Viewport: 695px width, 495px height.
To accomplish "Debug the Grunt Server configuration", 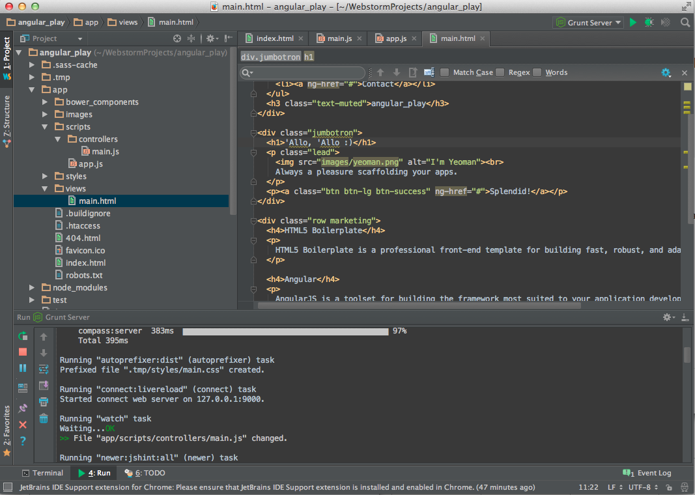I will [x=648, y=21].
